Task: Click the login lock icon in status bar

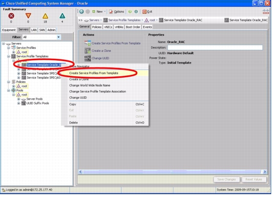Action: pos(3,190)
